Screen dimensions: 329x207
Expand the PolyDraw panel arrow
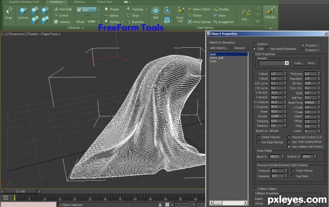point(83,28)
